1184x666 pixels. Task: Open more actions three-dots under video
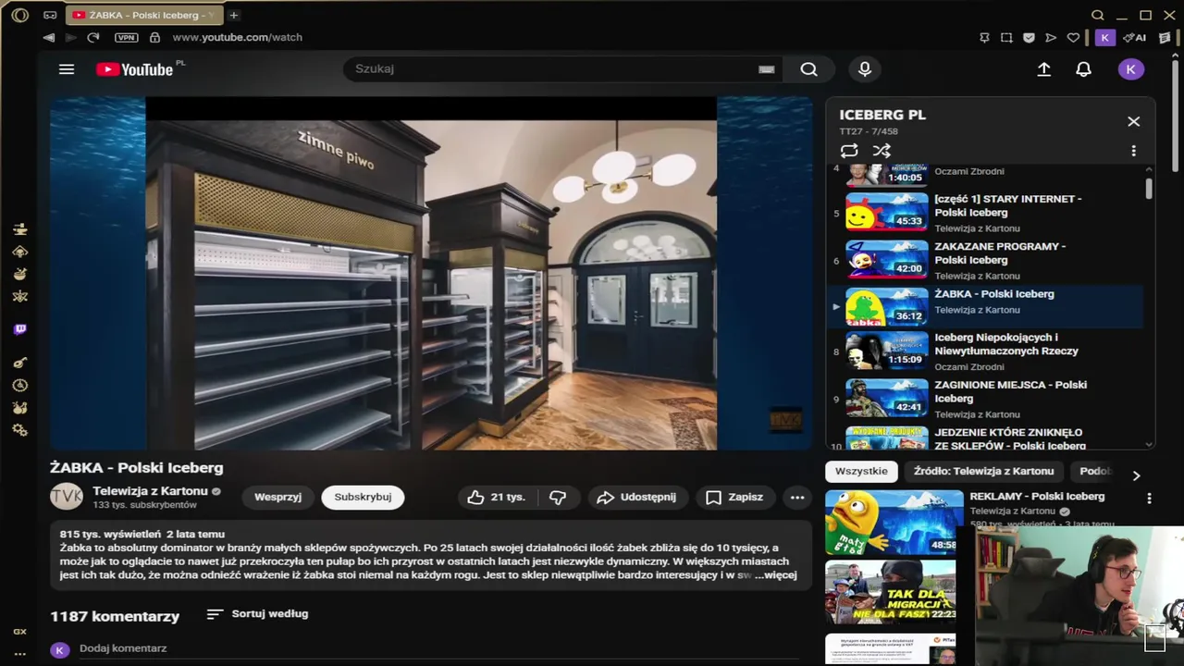[x=797, y=498]
